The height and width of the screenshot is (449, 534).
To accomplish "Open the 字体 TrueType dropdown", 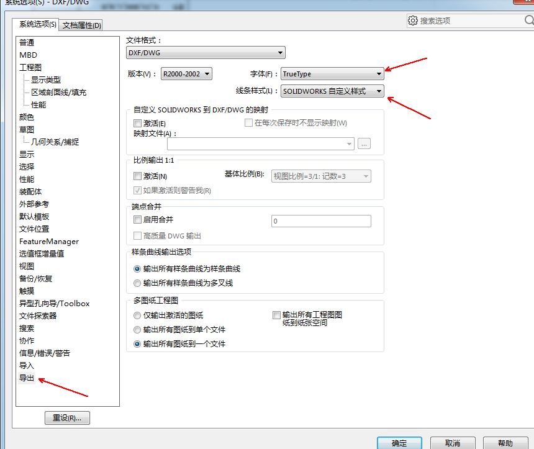I will pyautogui.click(x=332, y=74).
